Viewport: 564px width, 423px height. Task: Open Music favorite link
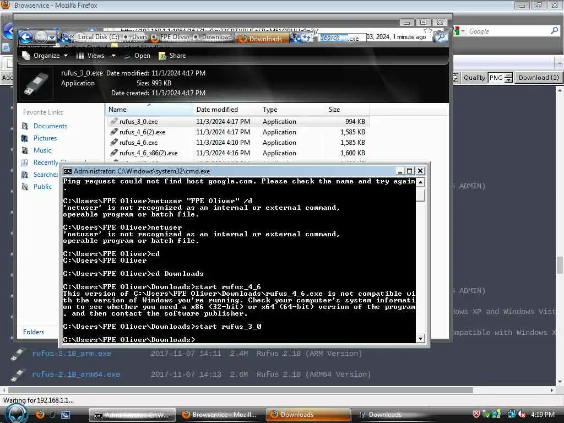[42, 150]
